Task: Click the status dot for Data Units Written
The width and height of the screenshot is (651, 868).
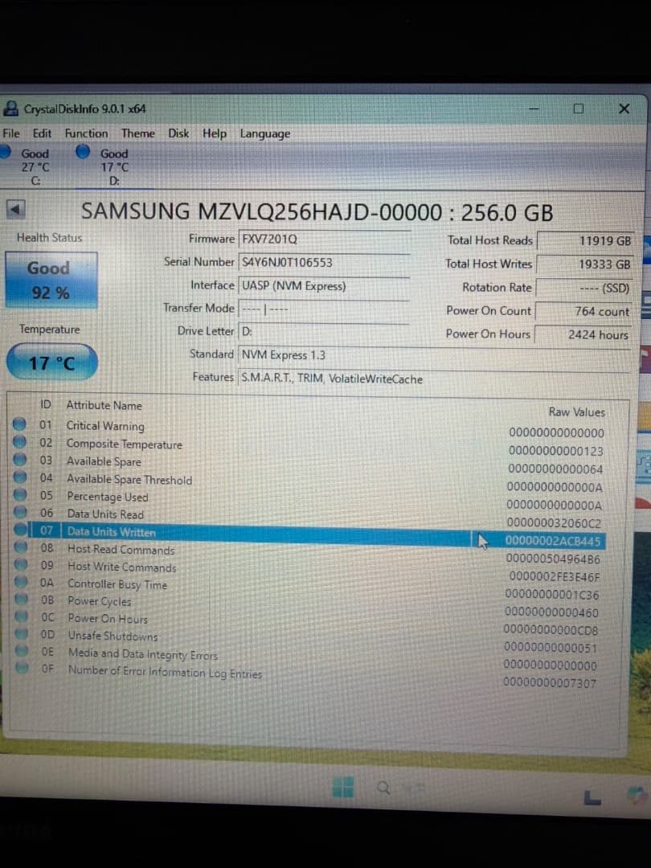Action: [x=20, y=530]
